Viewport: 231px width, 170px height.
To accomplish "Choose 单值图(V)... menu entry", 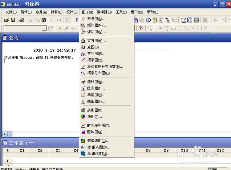I will click(107, 95).
